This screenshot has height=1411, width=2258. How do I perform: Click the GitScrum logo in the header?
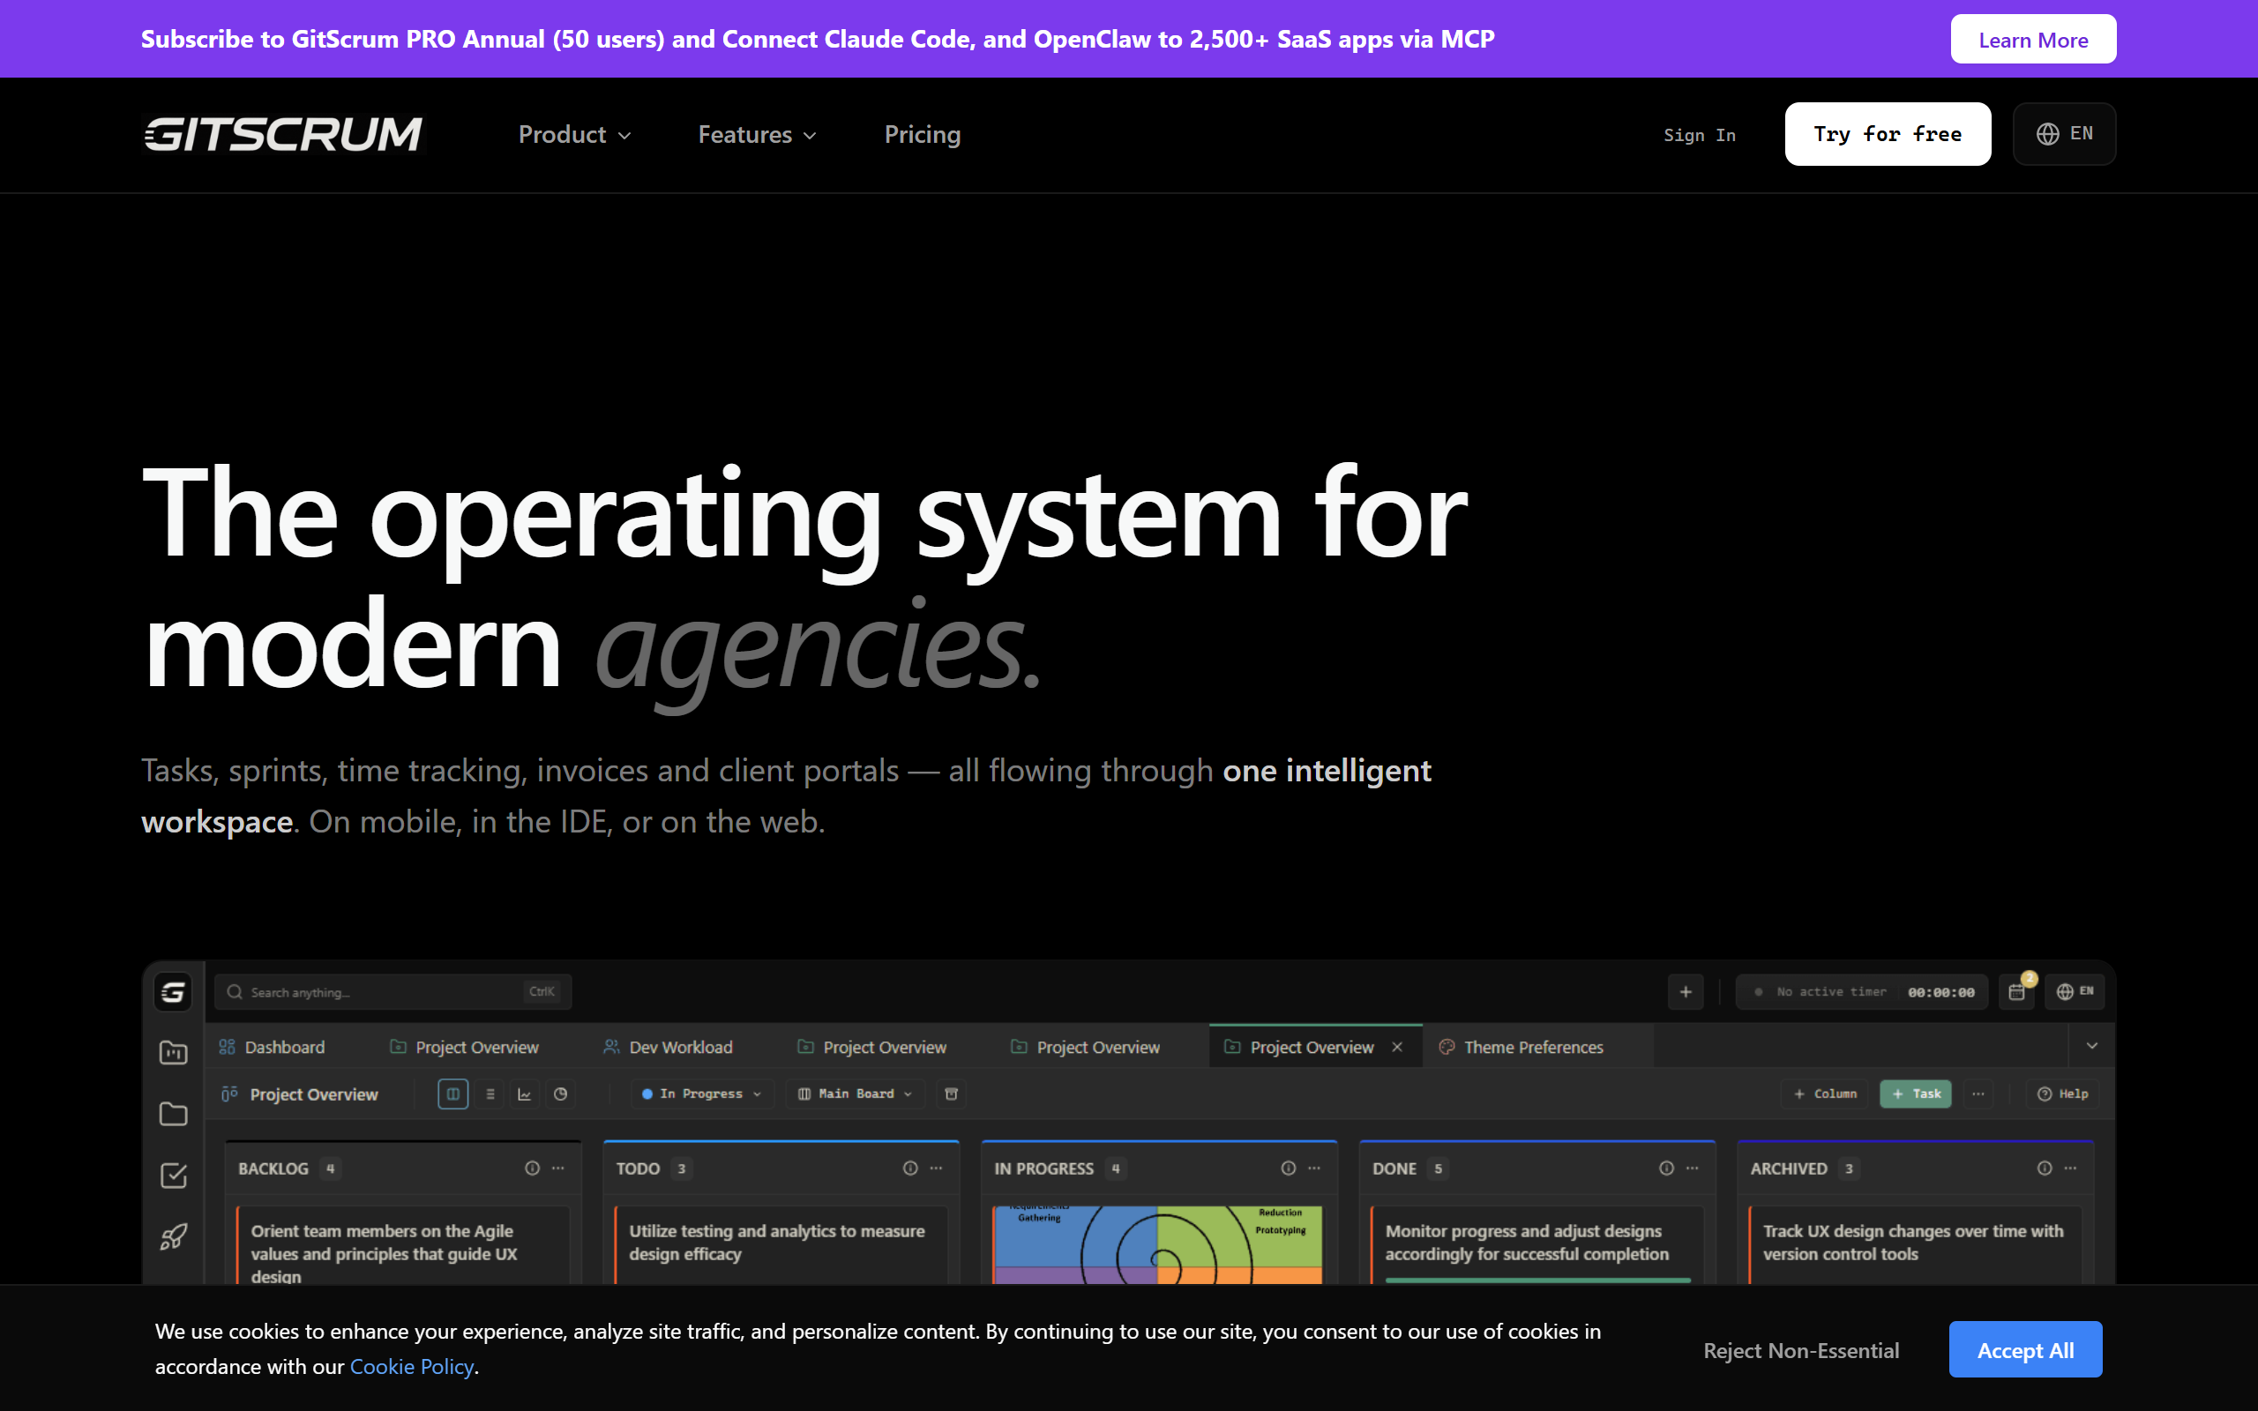coord(283,134)
